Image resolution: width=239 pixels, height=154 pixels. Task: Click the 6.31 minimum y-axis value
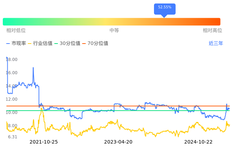tap(13, 137)
